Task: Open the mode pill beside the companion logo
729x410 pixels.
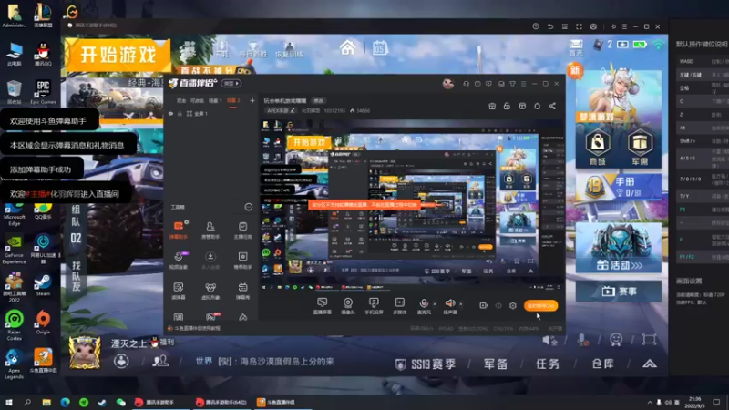Action: [x=231, y=84]
